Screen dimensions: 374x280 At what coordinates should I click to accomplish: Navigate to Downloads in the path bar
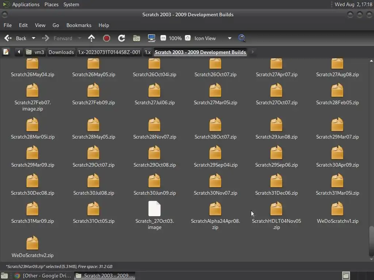pos(61,52)
